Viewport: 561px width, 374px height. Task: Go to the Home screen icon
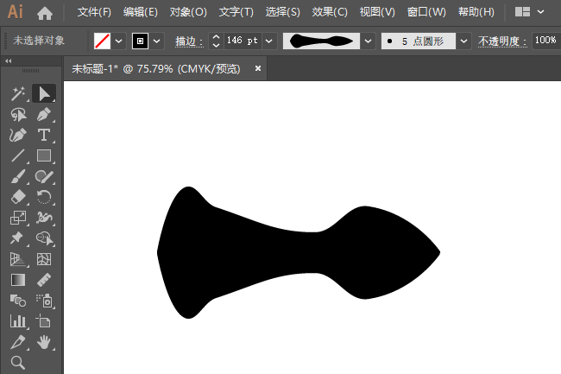click(45, 13)
